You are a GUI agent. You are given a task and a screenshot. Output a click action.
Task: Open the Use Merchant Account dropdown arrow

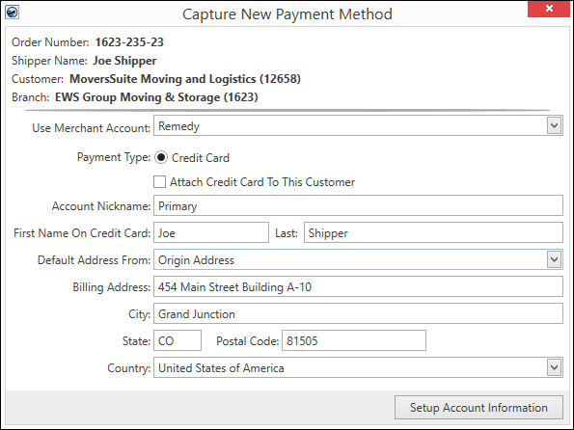pyautogui.click(x=555, y=125)
